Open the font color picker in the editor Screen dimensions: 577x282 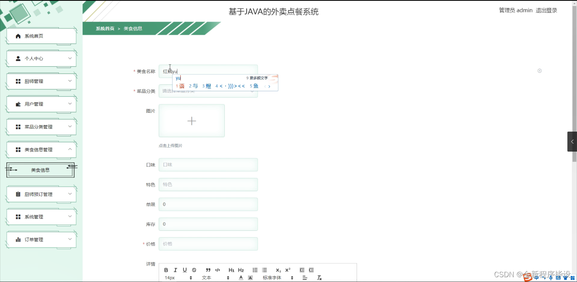(240, 277)
